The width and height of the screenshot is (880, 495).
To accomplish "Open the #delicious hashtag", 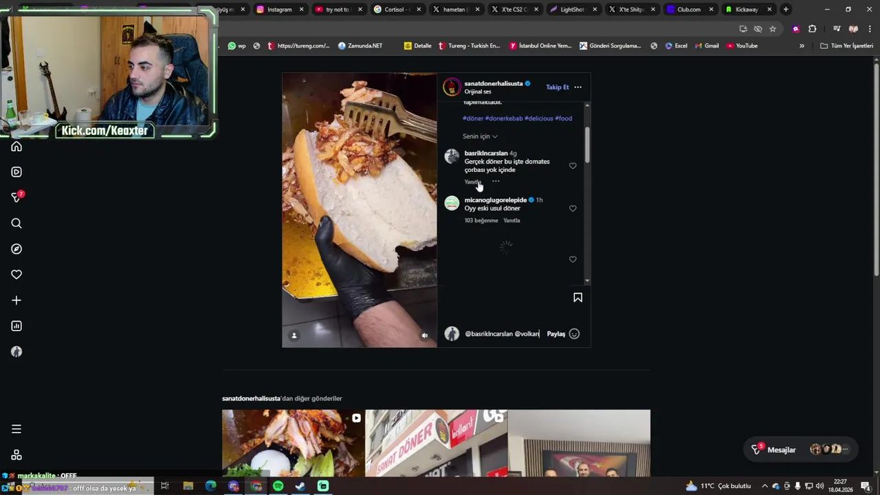I will (539, 118).
